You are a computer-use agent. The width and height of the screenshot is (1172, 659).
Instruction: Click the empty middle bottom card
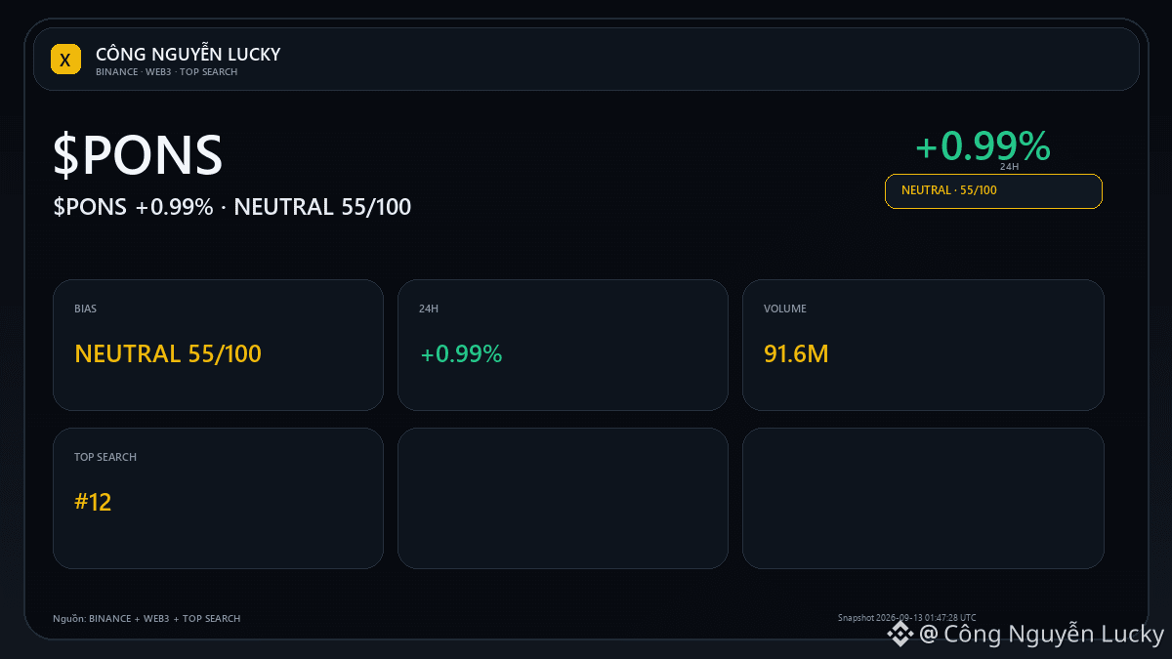tap(563, 498)
